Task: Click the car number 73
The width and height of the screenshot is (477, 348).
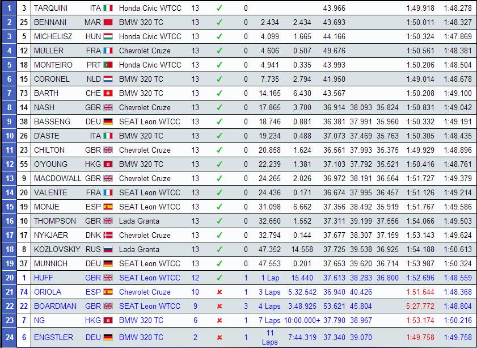Action: pos(24,93)
